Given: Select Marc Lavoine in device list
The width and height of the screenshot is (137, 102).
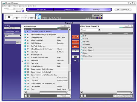Looking at the screenshot, I should click(107, 47).
